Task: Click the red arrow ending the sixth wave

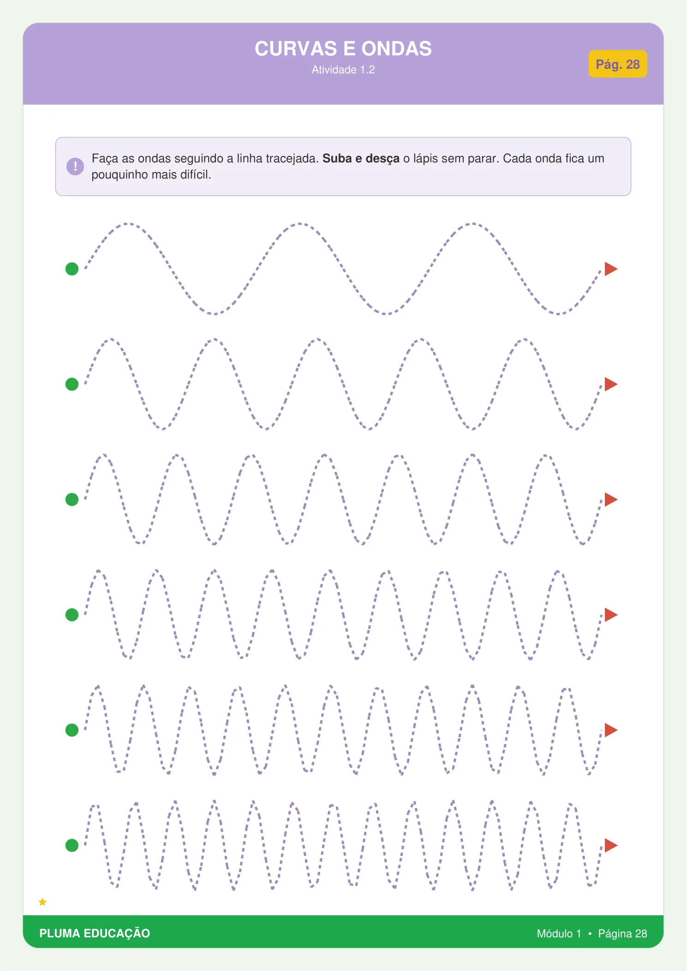Action: 610,846
